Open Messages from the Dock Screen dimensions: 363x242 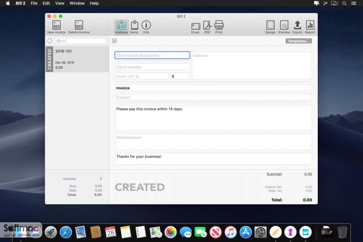coord(186,232)
